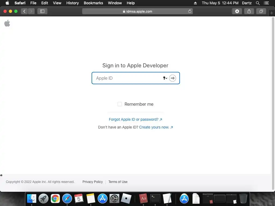This screenshot has width=275, height=206.
Task: Click the date and time in menu bar
Action: point(220,3)
